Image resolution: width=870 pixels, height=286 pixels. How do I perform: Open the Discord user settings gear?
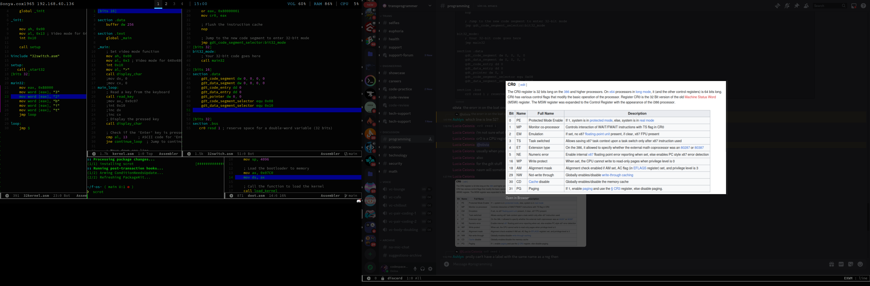(x=430, y=269)
